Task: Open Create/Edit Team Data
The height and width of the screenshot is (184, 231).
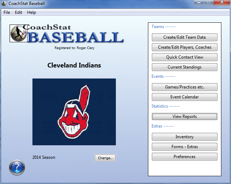Action: 184,37
